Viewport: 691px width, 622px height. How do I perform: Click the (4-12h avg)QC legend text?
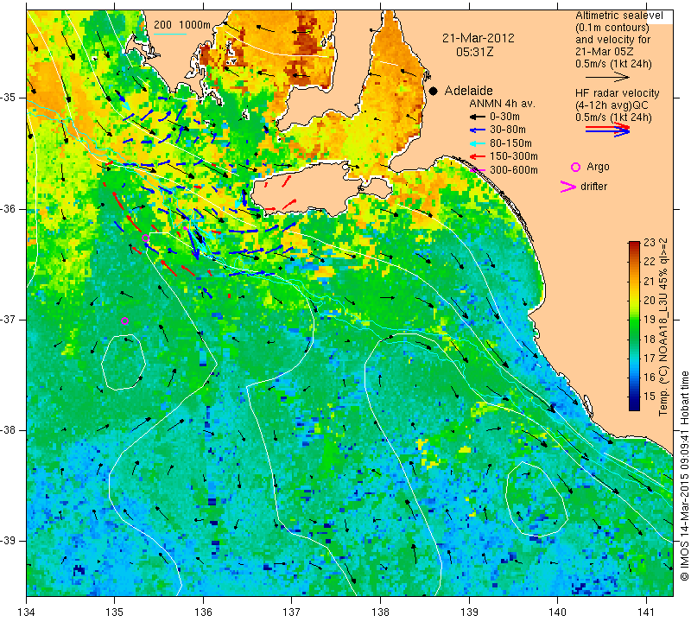point(612,105)
